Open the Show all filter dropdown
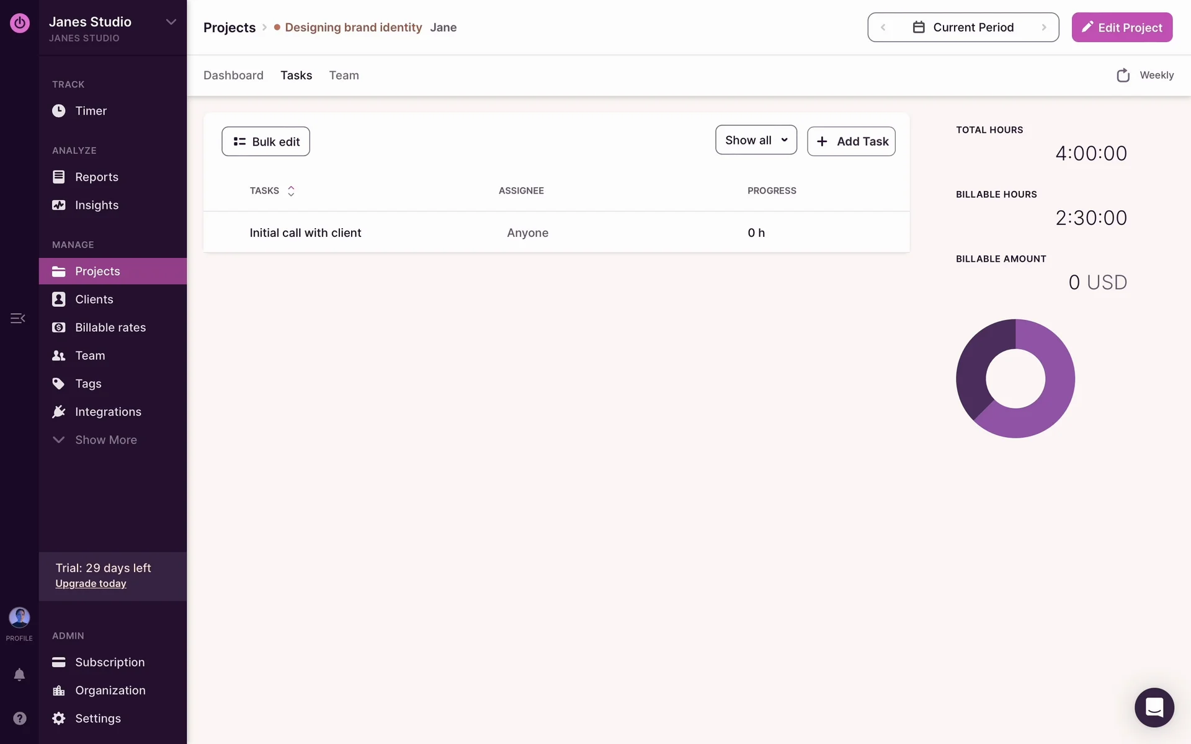The width and height of the screenshot is (1191, 744). [x=756, y=141]
